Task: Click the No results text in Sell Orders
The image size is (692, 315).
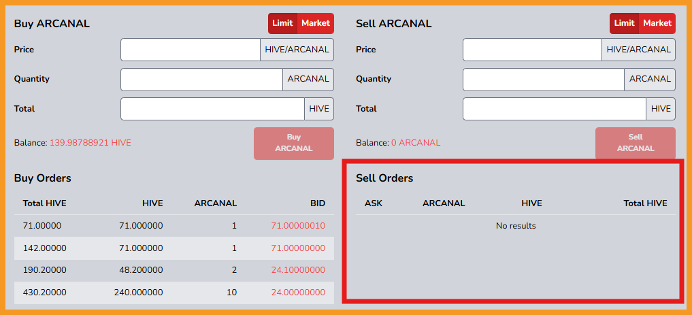Action: click(516, 226)
